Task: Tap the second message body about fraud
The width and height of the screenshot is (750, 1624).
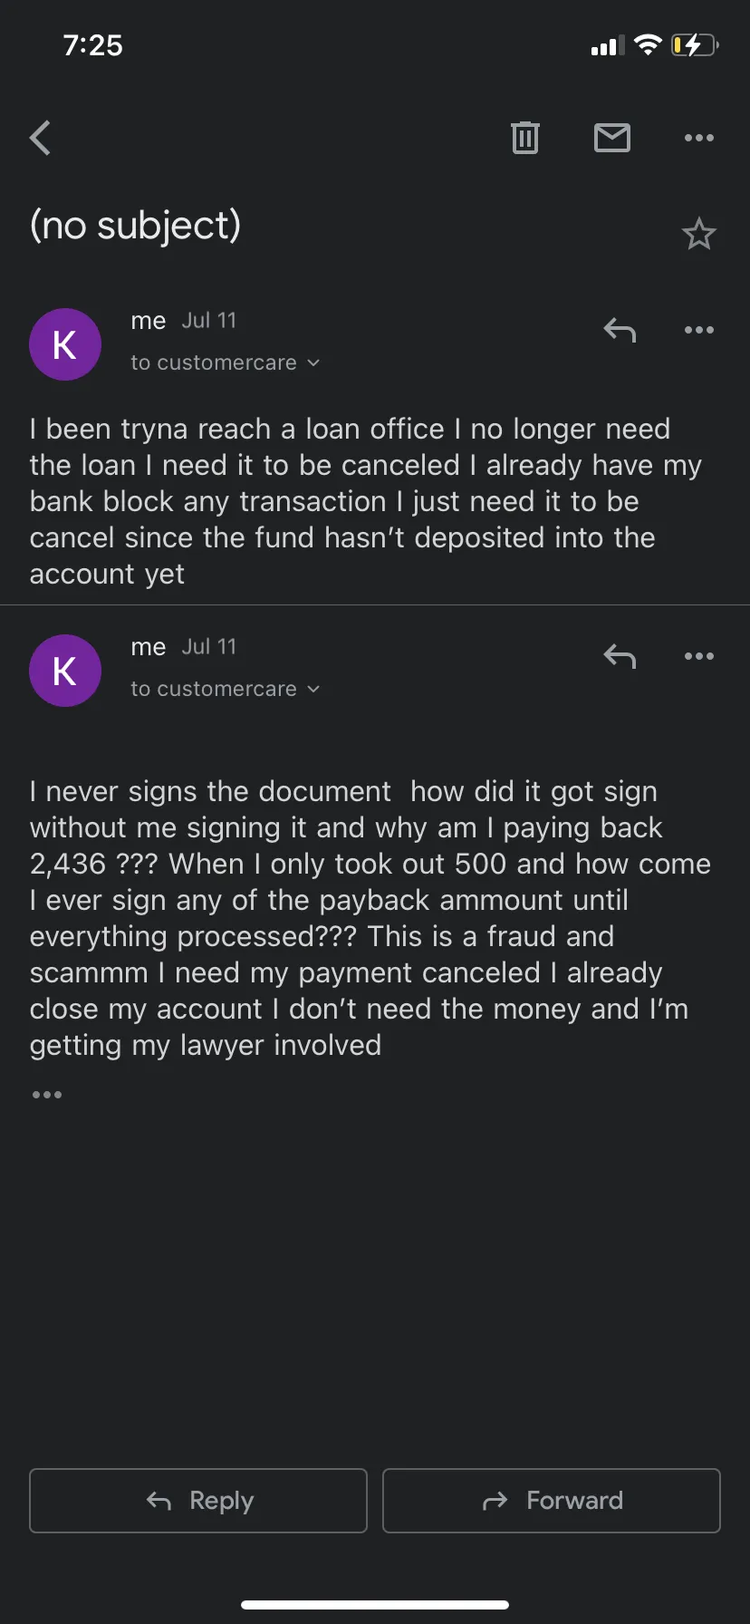Action: click(x=370, y=918)
